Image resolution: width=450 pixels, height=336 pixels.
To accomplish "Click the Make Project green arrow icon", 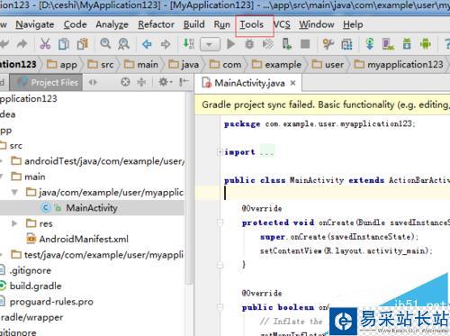I will pos(189,44).
